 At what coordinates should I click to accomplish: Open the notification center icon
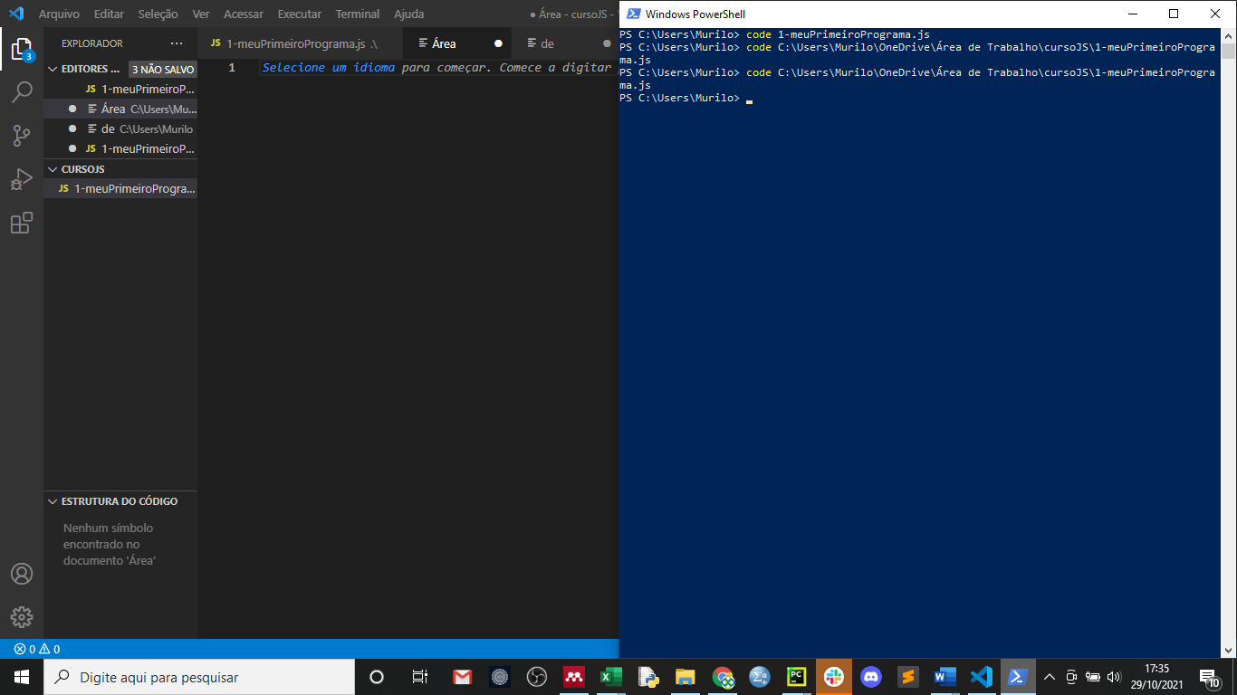pyautogui.click(x=1210, y=677)
